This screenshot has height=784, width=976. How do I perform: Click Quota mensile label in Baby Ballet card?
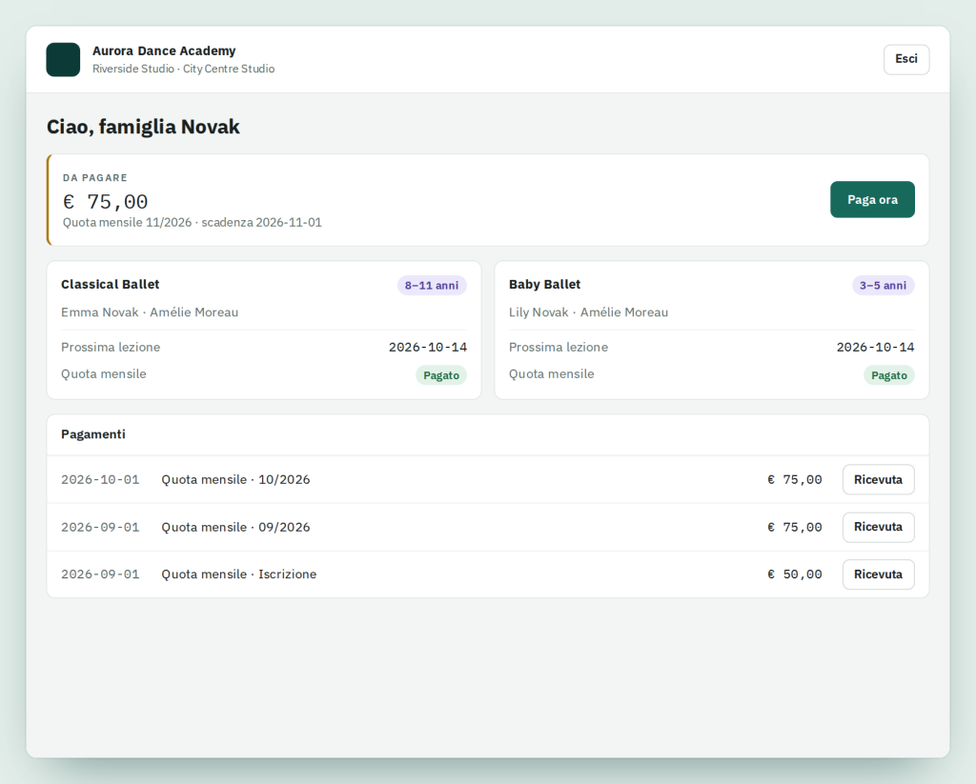(x=552, y=374)
